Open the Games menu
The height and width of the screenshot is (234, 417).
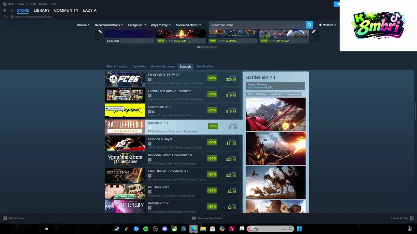(x=43, y=4)
